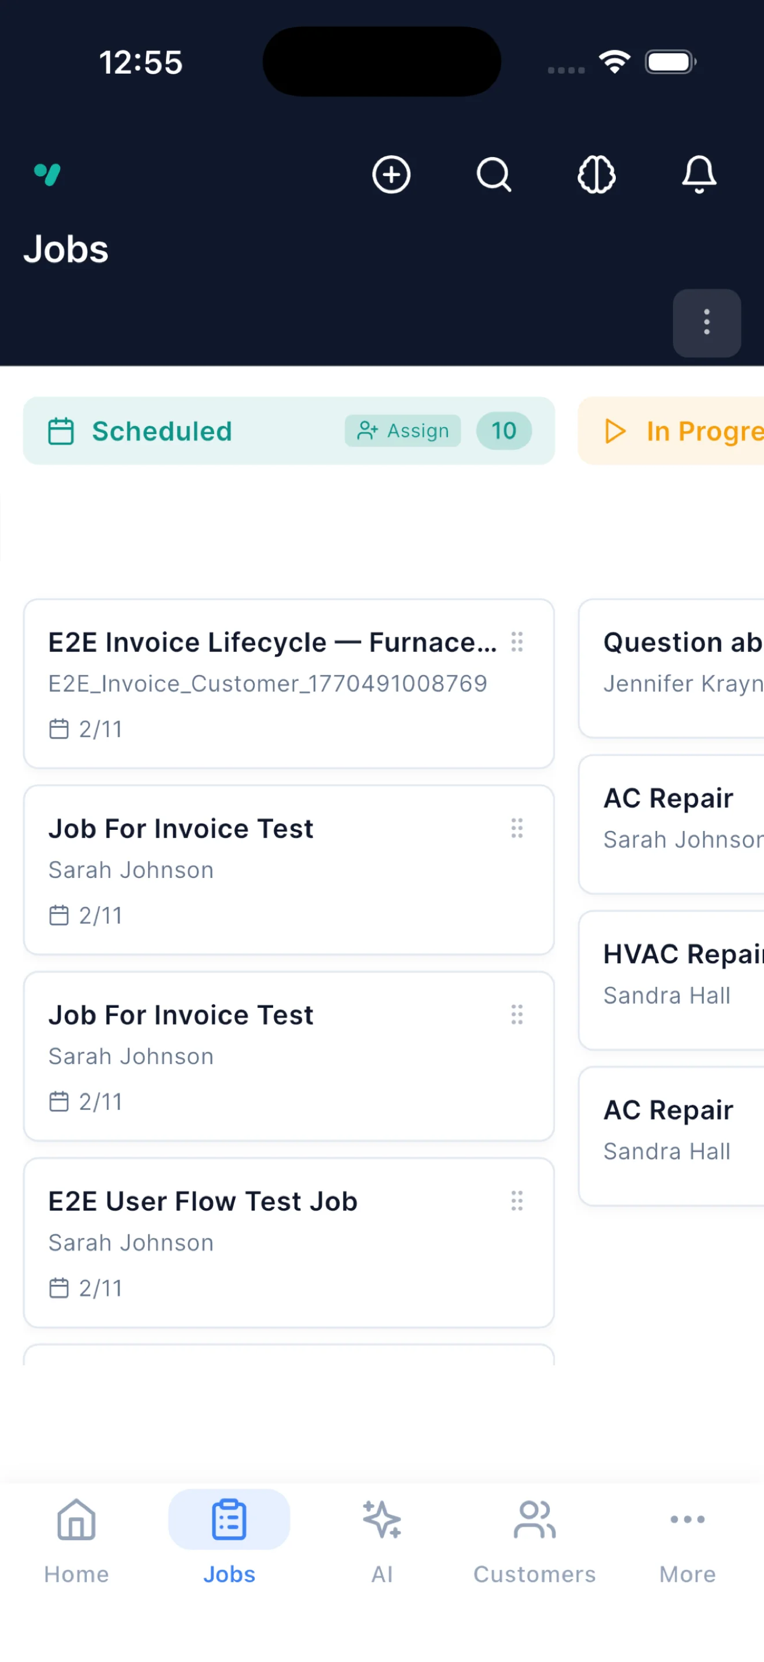Open AC Repair card for Sandra Hall
Image resolution: width=764 pixels, height=1662 pixels.
671,1136
